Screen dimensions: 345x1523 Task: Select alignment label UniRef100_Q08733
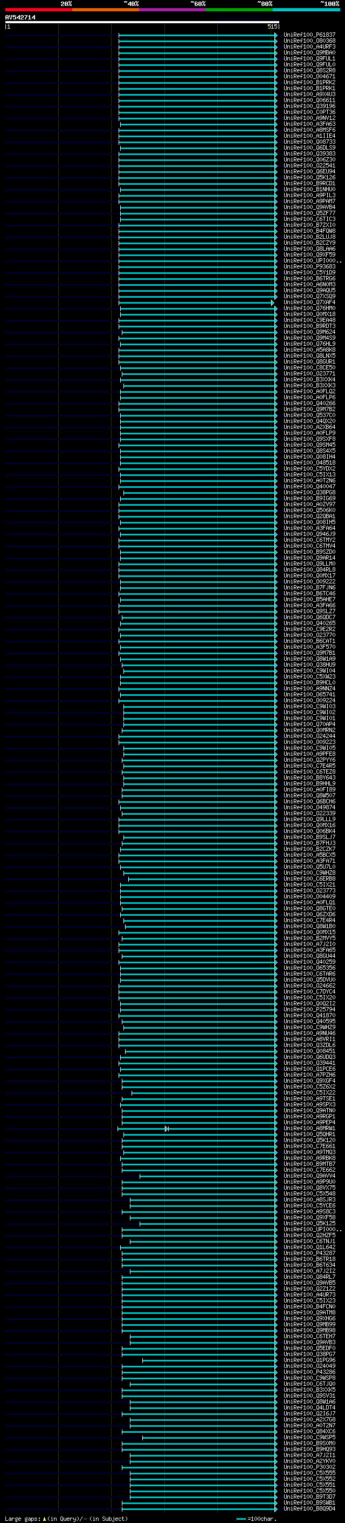pyautogui.click(x=309, y=142)
